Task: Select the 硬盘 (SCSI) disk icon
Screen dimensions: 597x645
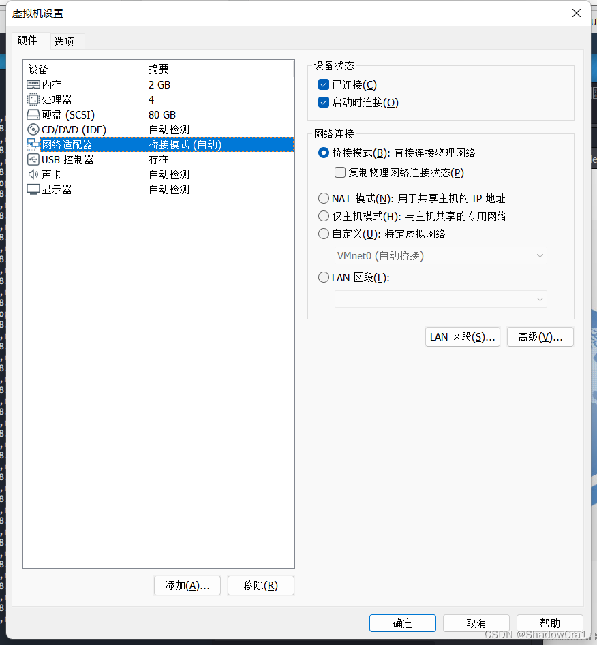Action: (x=33, y=114)
